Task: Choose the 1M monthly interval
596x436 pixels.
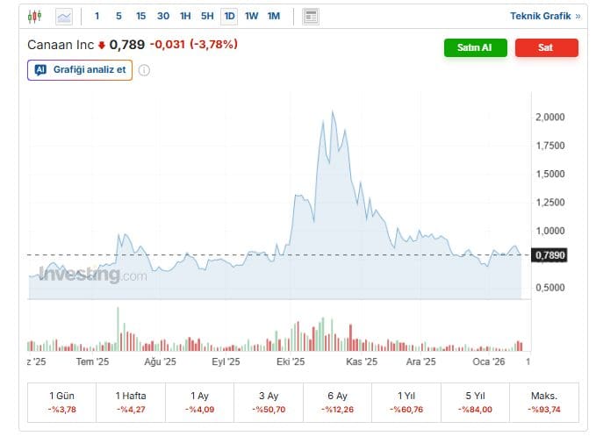Action: tap(274, 16)
